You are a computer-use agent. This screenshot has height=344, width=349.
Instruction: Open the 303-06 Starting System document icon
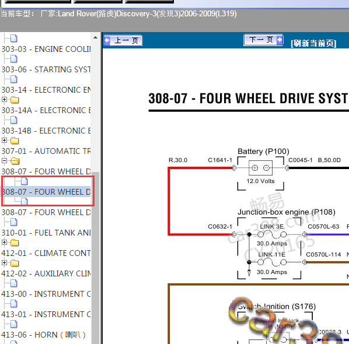(14, 59)
